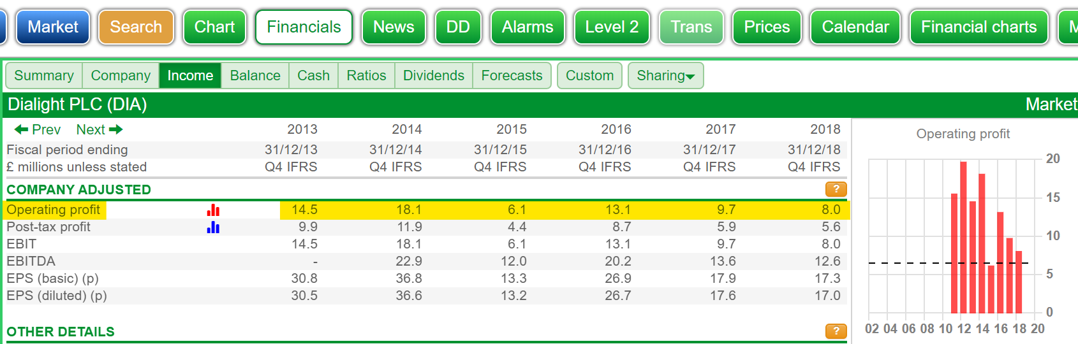
Task: Click the Operating profit chart title
Action: coord(963,134)
